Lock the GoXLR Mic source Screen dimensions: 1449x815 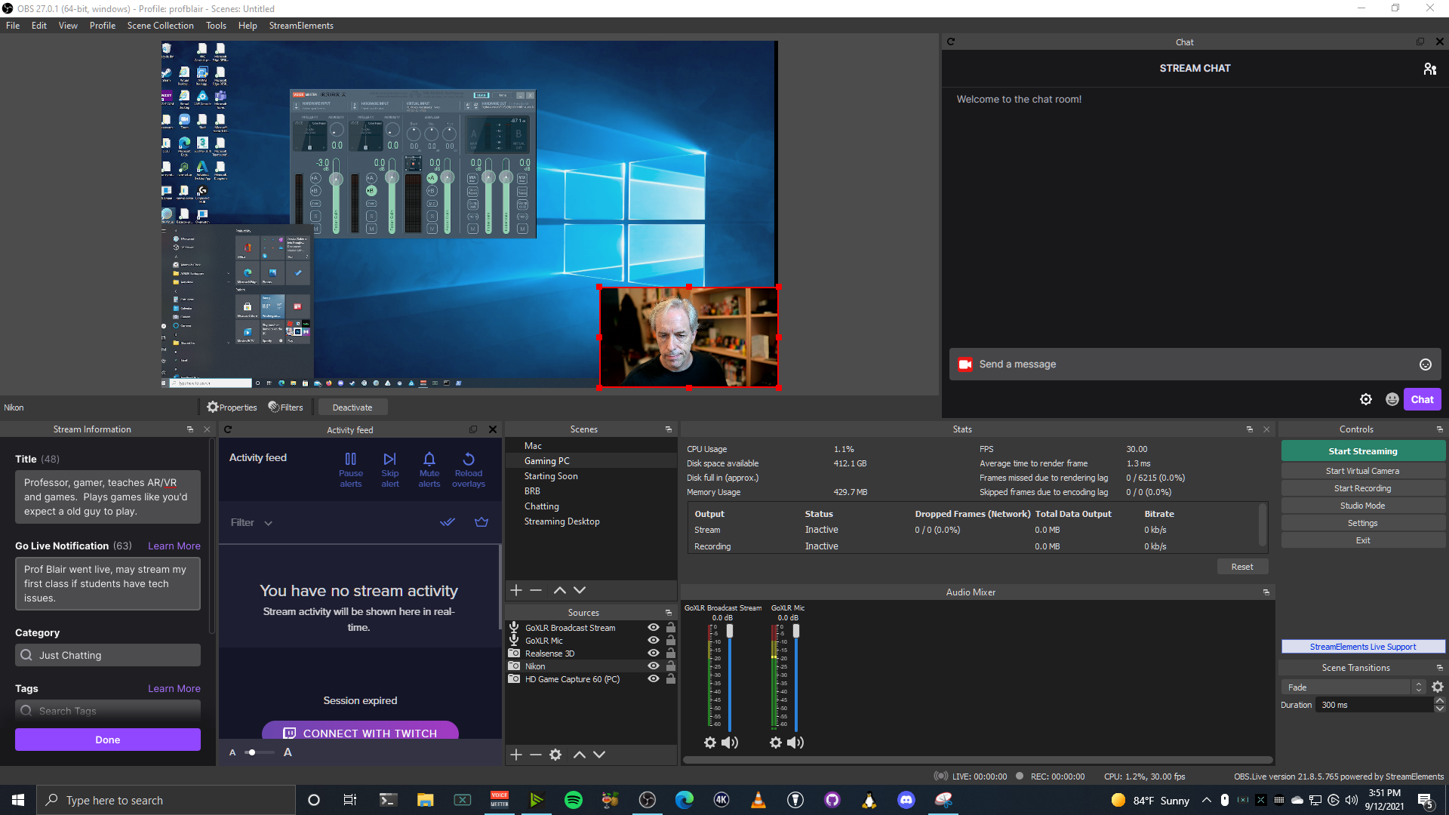coord(670,640)
